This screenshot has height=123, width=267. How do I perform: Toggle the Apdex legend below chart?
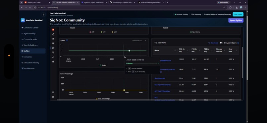pos(103,65)
